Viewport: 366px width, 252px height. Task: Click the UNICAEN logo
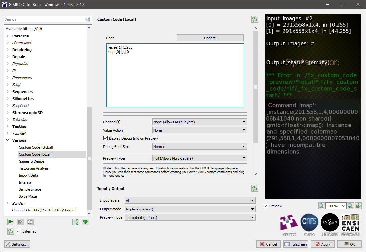(330, 225)
